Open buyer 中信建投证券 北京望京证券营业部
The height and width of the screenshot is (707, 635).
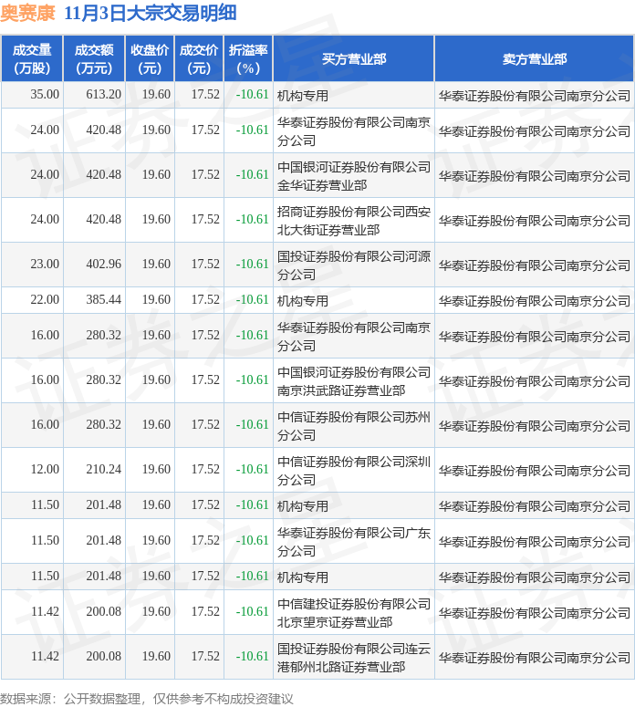(x=353, y=612)
